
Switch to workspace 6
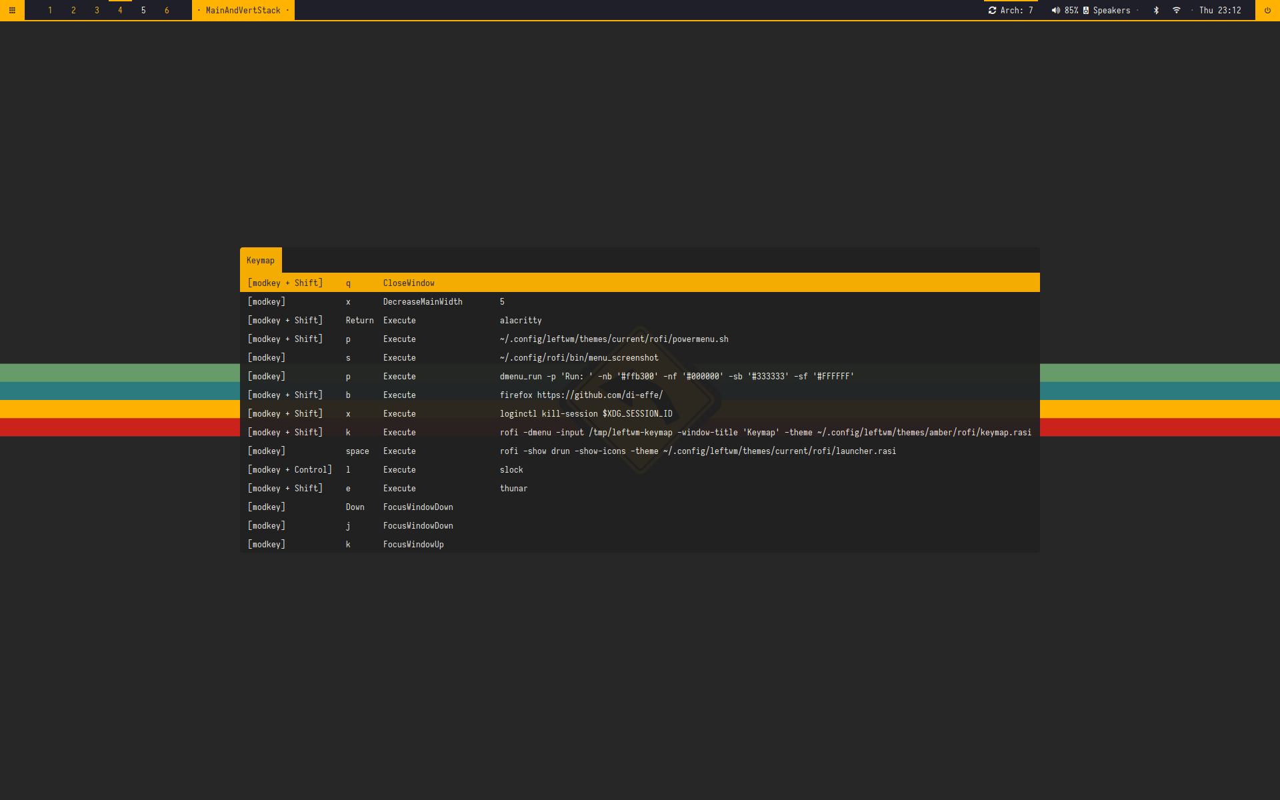pyautogui.click(x=167, y=10)
